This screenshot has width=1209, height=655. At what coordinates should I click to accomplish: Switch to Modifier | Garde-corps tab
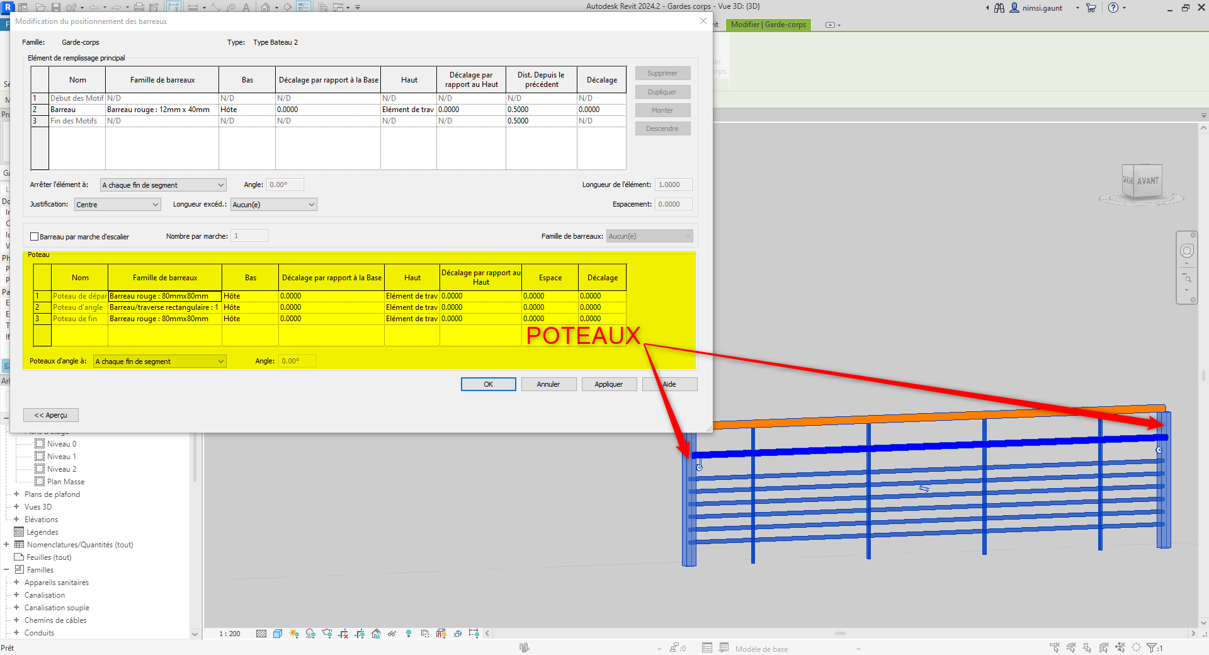768,25
